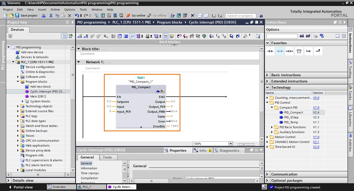Insert network icon in editor toolbar
This screenshot has width=354, height=191.
80,36
